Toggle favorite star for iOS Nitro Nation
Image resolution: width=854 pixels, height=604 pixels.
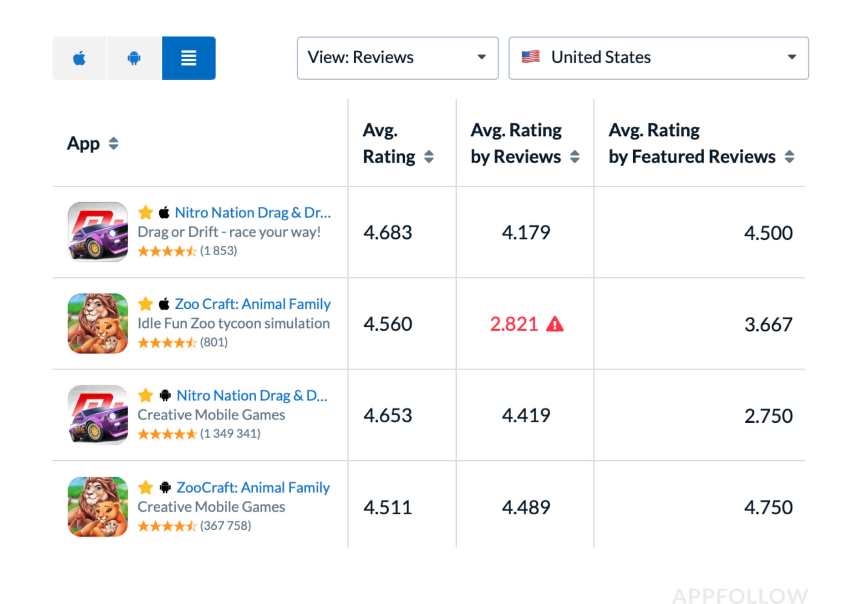(146, 212)
